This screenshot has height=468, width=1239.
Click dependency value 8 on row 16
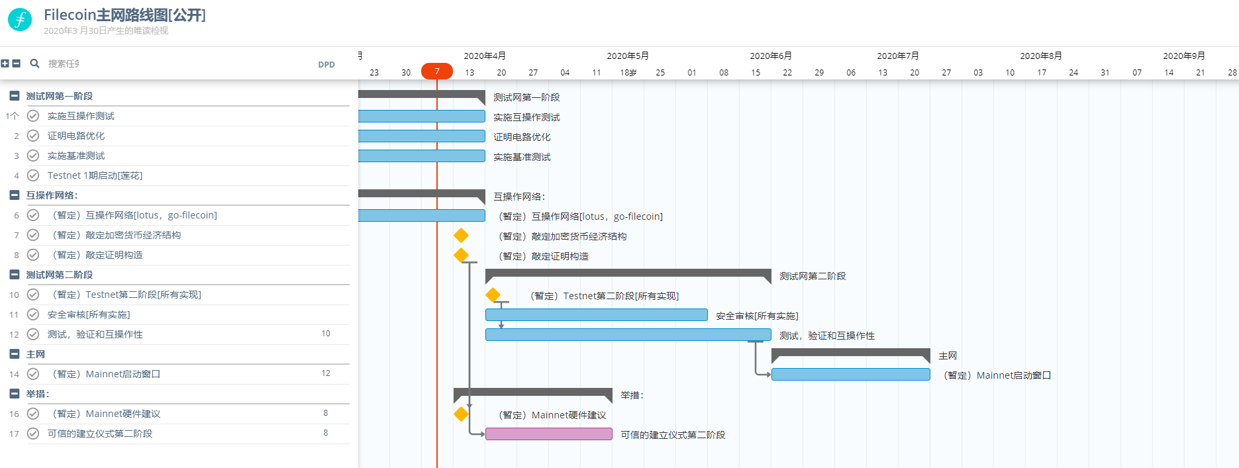tap(326, 413)
